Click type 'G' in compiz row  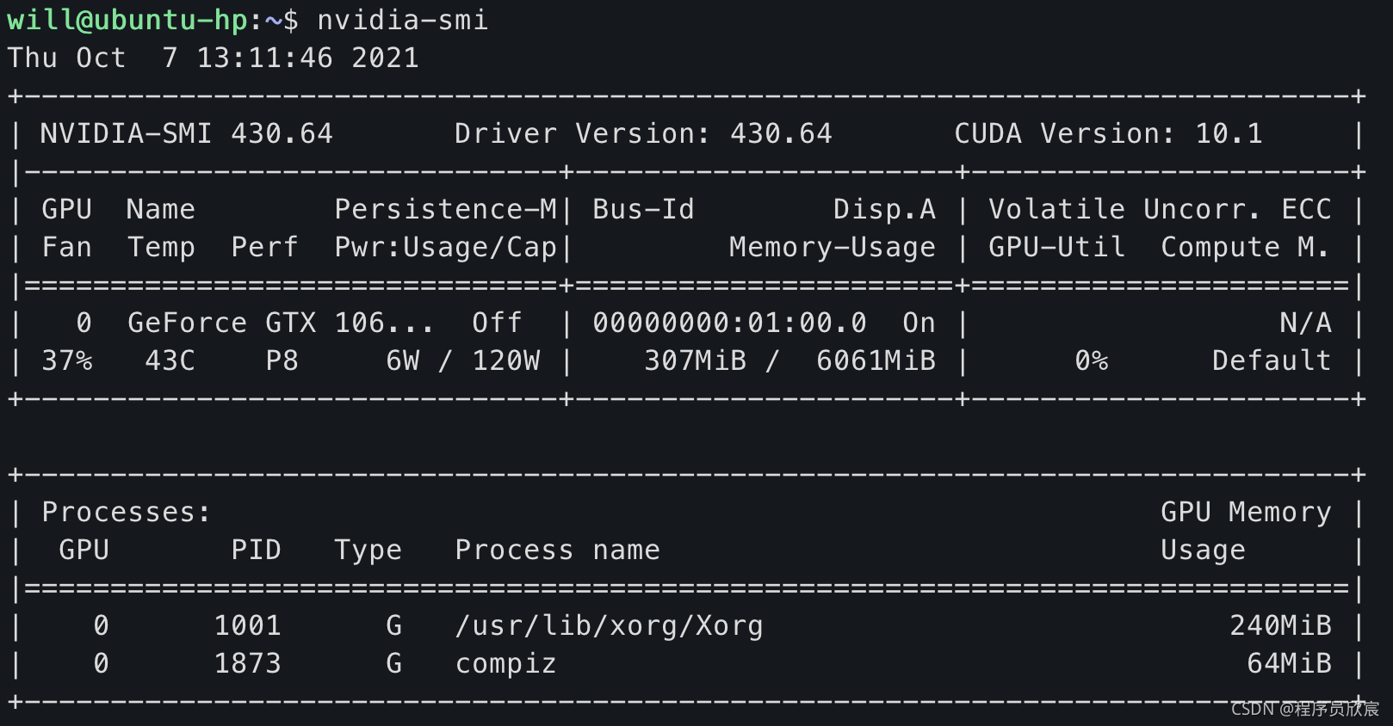(393, 663)
